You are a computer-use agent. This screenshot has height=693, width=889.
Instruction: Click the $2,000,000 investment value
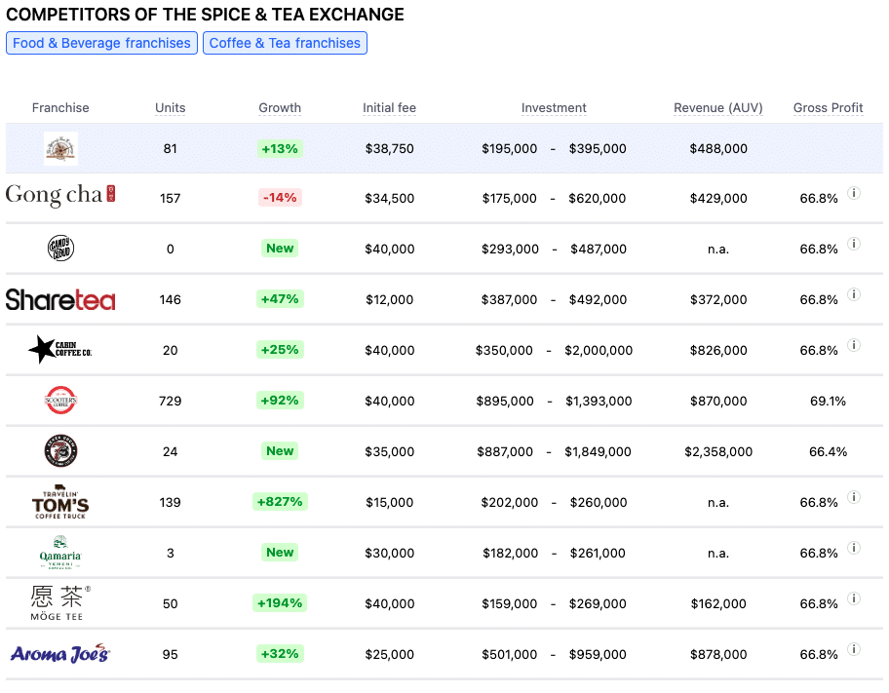(599, 351)
